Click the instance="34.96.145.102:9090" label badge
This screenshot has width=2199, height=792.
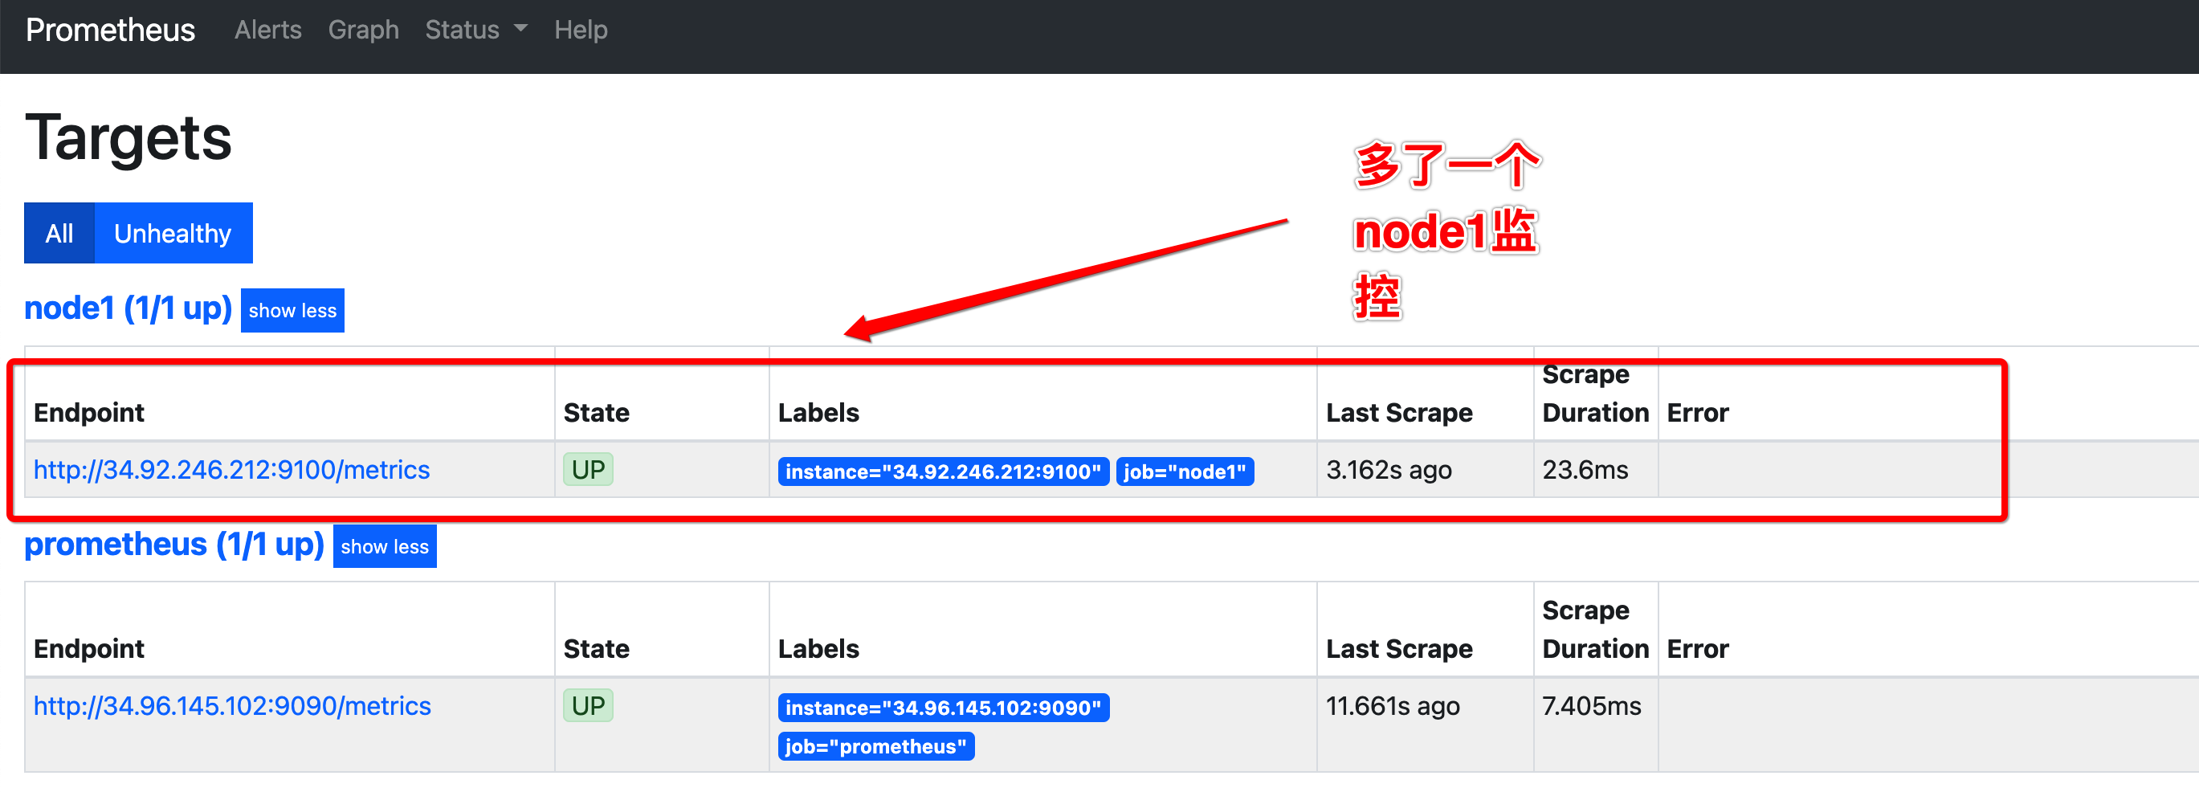pyautogui.click(x=943, y=708)
